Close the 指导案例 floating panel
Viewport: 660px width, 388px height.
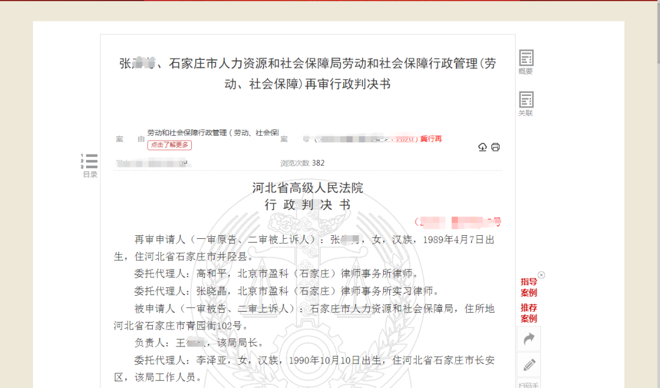pyautogui.click(x=541, y=275)
